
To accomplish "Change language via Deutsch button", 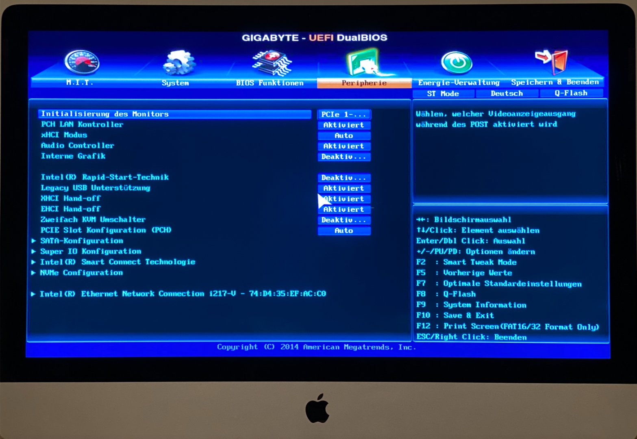I will tap(507, 93).
